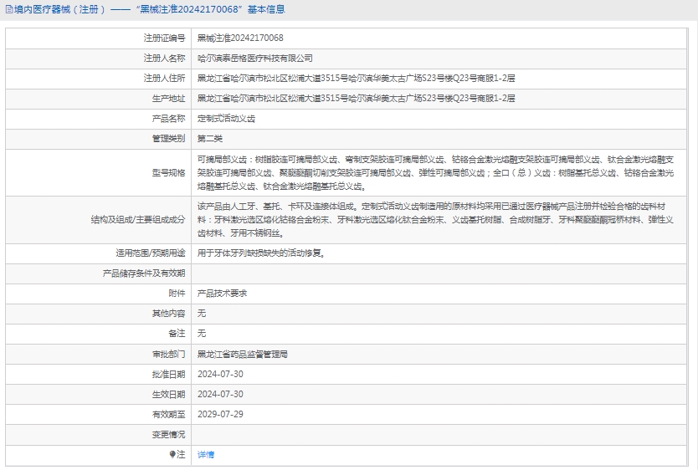
Task: Click the management category value 第二类
Action: [x=210, y=139]
